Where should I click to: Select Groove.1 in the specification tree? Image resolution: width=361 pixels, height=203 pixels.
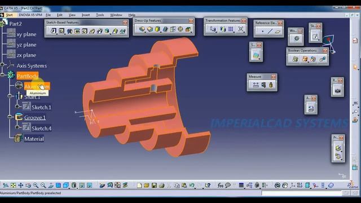[35, 118]
